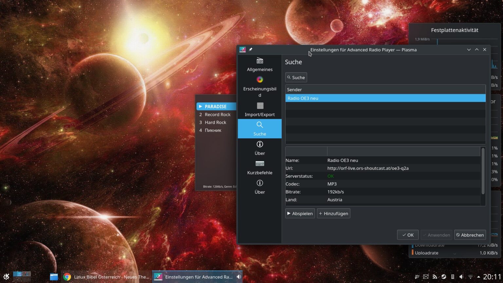Open the mail icon in system tray

tap(426, 277)
